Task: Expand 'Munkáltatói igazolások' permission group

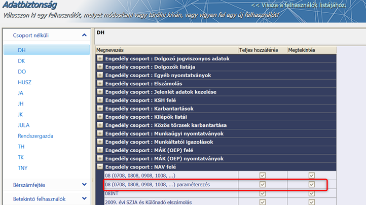Action: (100, 142)
